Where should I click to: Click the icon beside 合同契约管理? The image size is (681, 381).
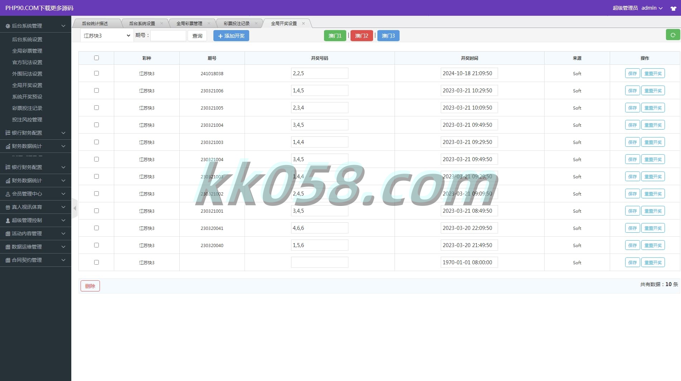tap(8, 260)
